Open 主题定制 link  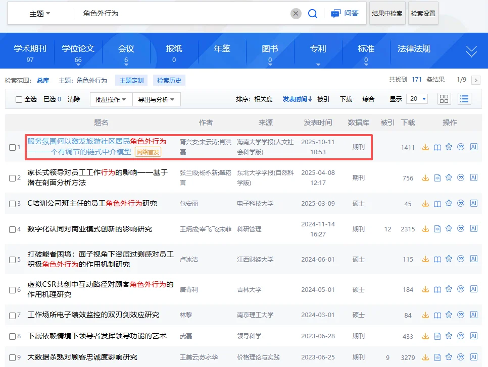(x=131, y=81)
